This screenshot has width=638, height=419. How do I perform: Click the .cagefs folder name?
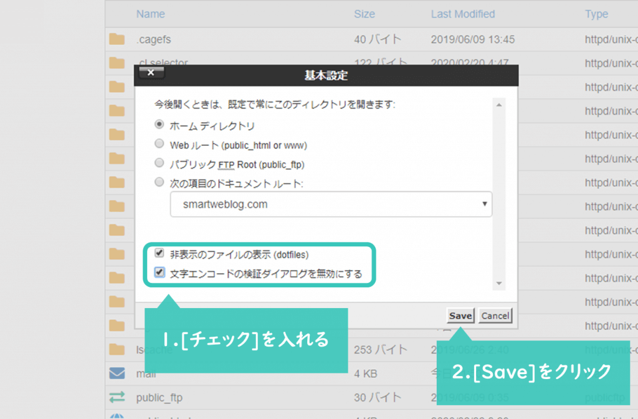153,39
